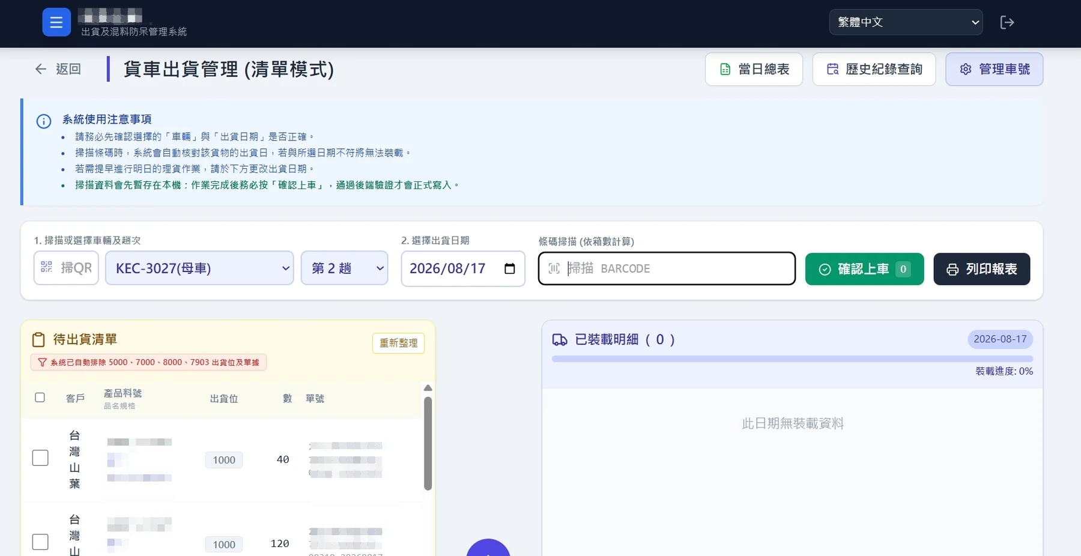Check the row with quantity 120

[x=40, y=542]
